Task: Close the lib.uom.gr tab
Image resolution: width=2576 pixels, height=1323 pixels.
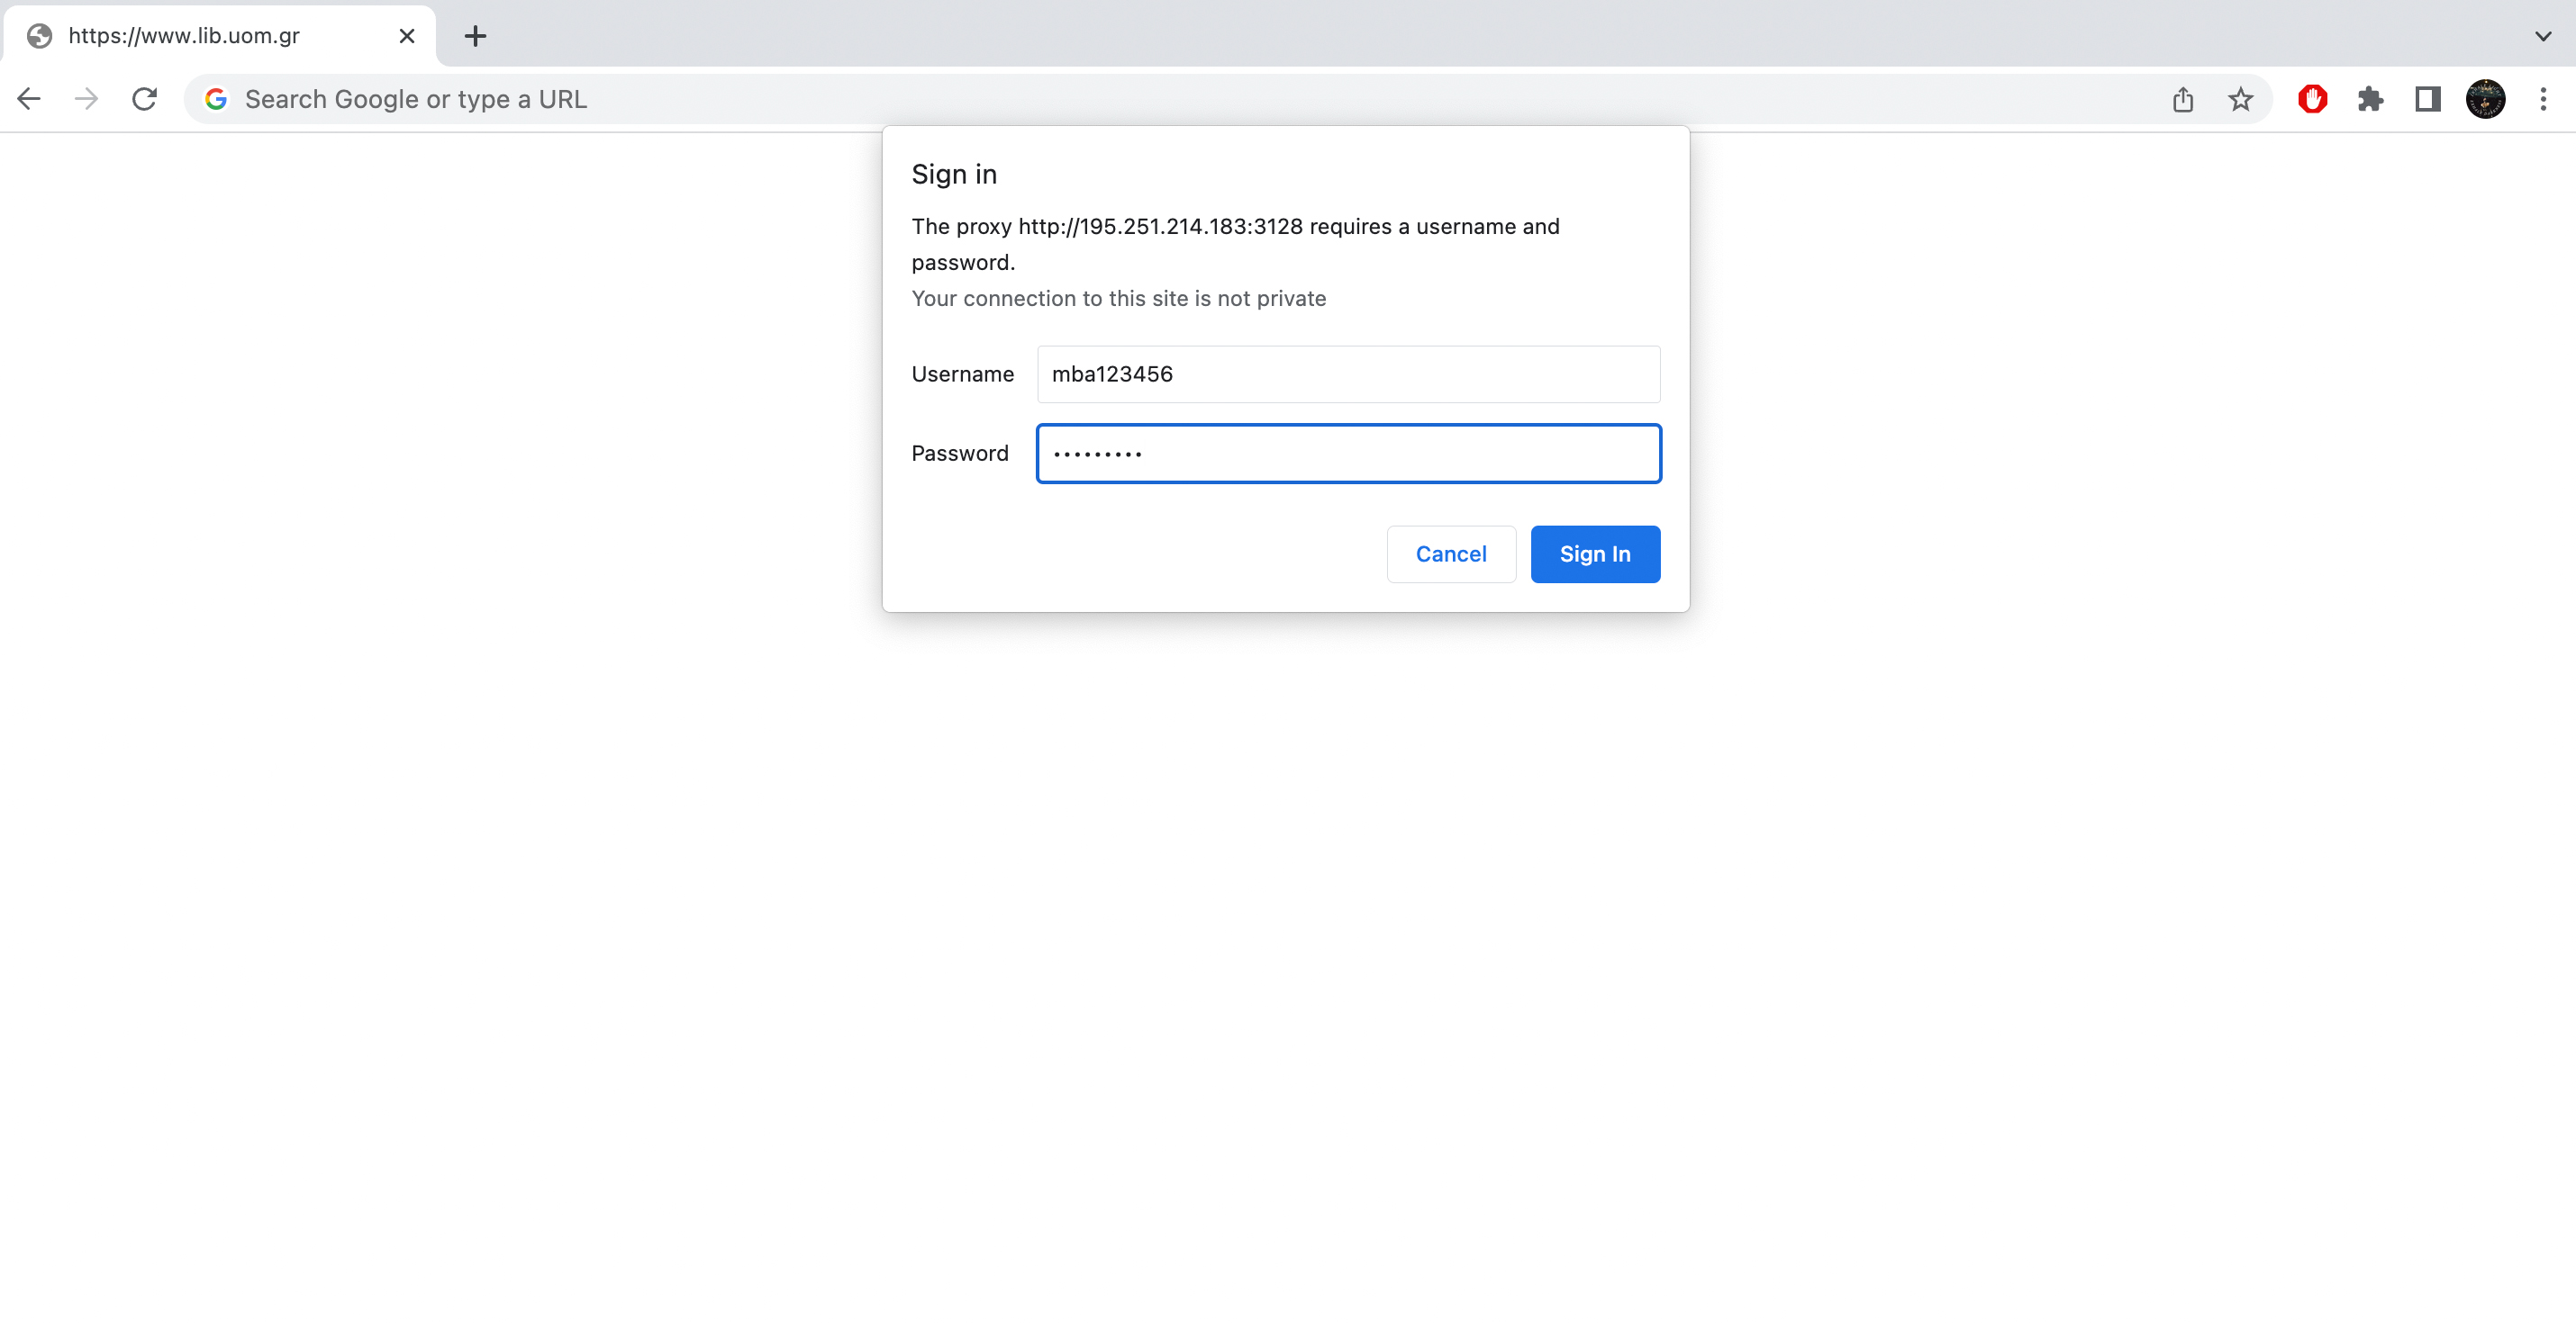Action: (407, 36)
